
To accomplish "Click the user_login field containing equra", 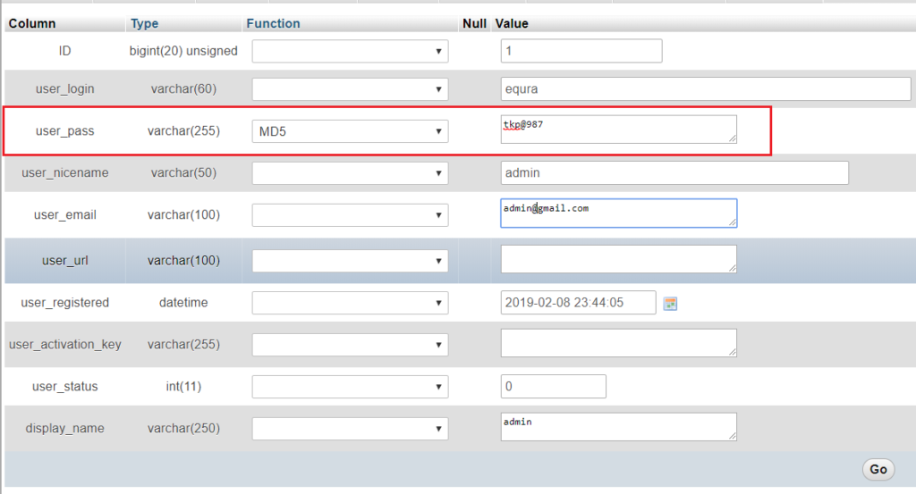I will coord(706,88).
